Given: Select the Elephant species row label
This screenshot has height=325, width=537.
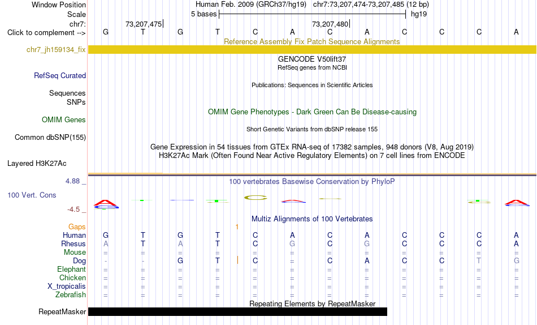Looking at the screenshot, I should 71,269.
